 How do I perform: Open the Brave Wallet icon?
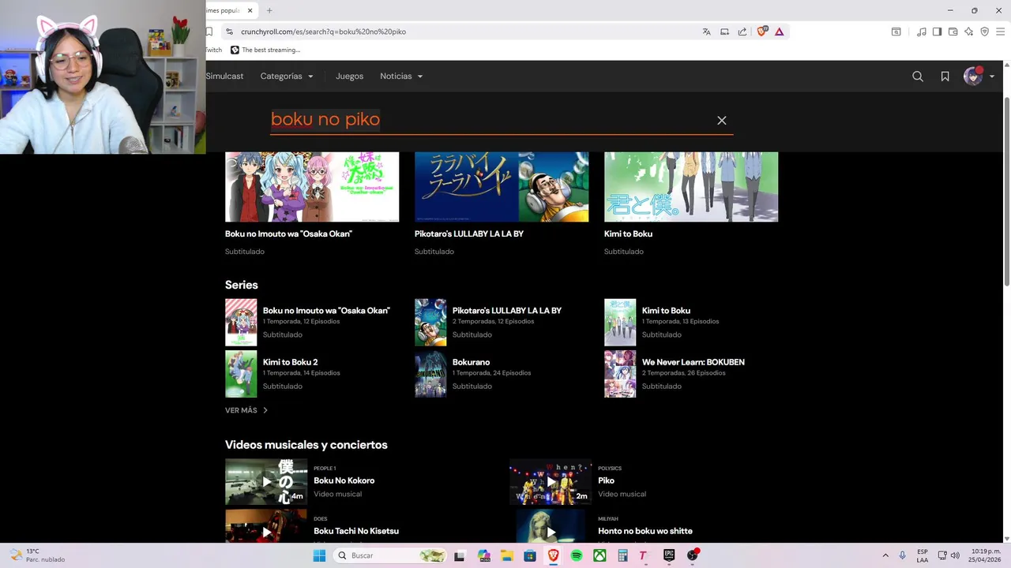pyautogui.click(x=953, y=32)
